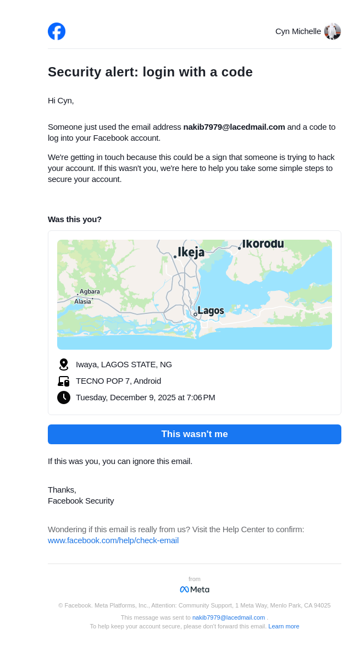Image resolution: width=343 pixels, height=657 pixels.
Task: Click the bold email address in body
Action: pyautogui.click(x=234, y=127)
